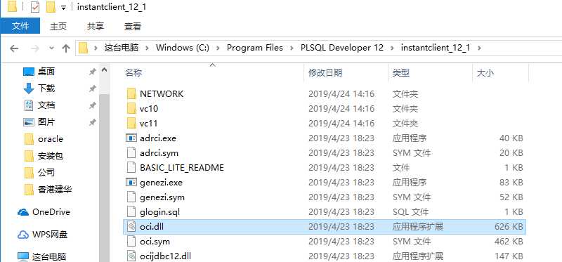This screenshot has height=262, width=562.
Task: Click the genezi.exe application icon
Action: tap(131, 183)
